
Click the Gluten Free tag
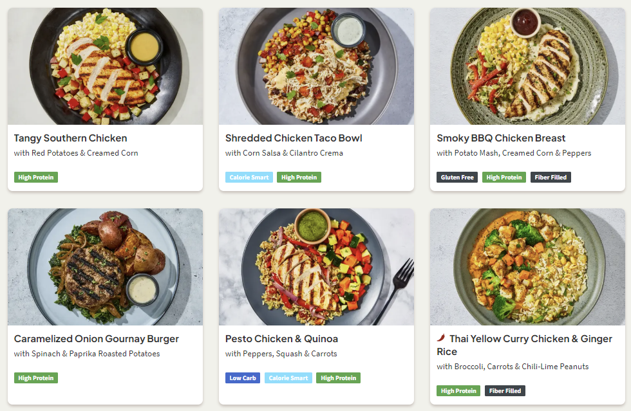click(x=457, y=178)
